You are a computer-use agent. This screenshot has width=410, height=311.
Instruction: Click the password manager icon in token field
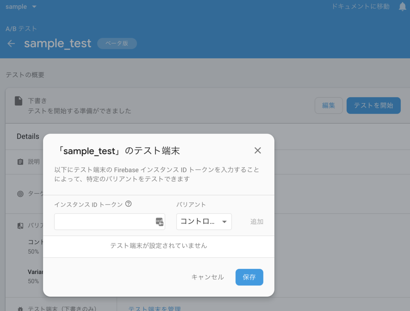[x=159, y=222]
